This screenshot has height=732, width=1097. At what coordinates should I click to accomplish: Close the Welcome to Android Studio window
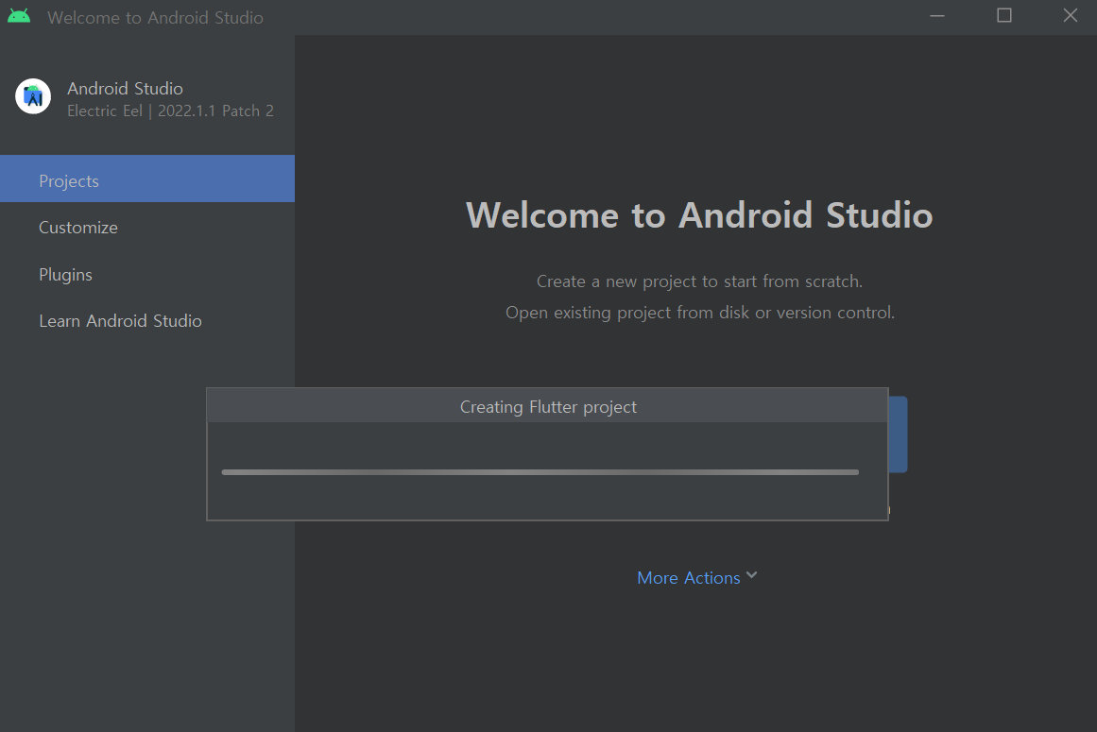pyautogui.click(x=1070, y=16)
